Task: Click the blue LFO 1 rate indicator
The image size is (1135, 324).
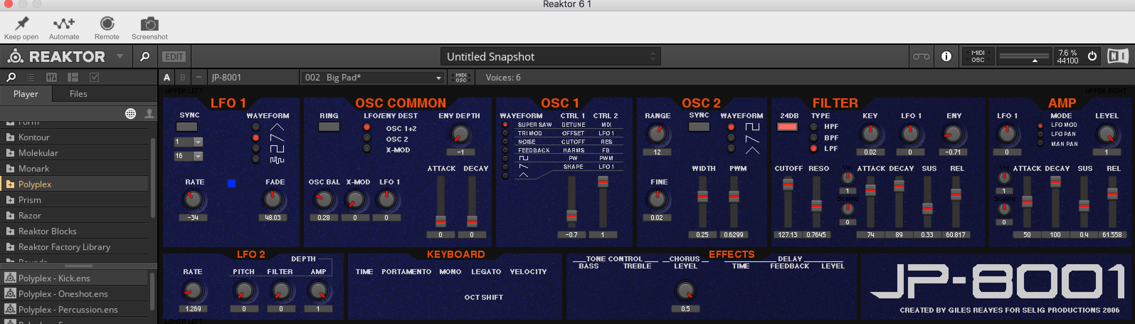Action: coord(232,183)
